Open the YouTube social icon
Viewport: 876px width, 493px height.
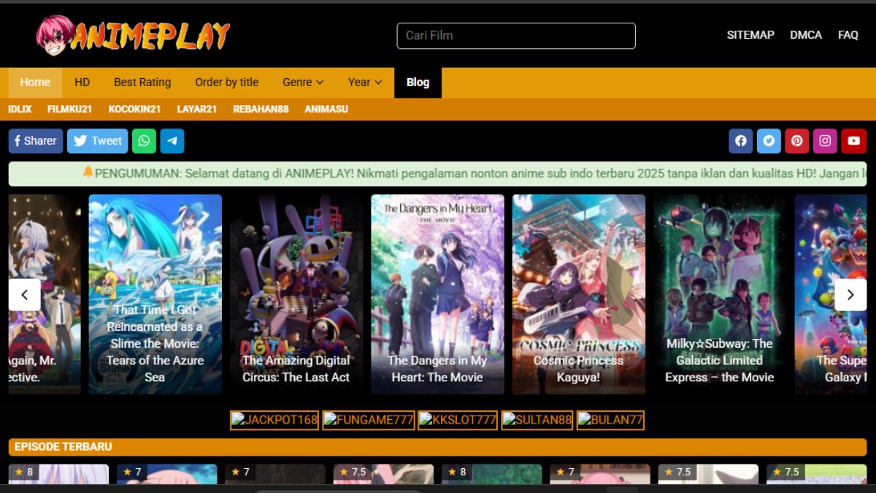(853, 141)
